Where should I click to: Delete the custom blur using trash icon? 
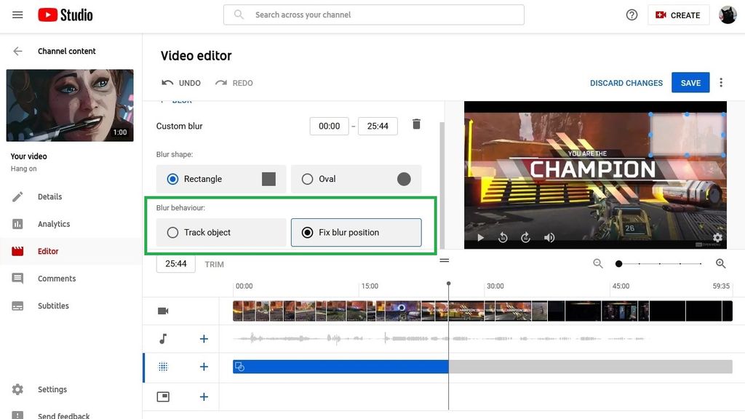pyautogui.click(x=416, y=124)
